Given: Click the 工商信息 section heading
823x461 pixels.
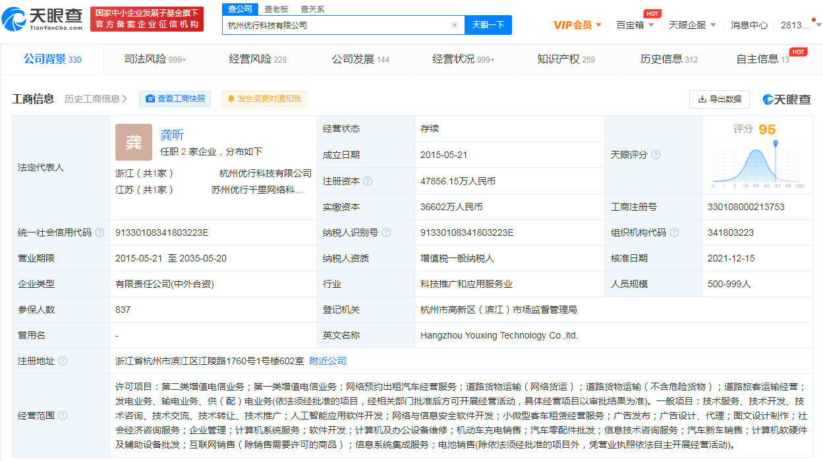Looking at the screenshot, I should (33, 99).
